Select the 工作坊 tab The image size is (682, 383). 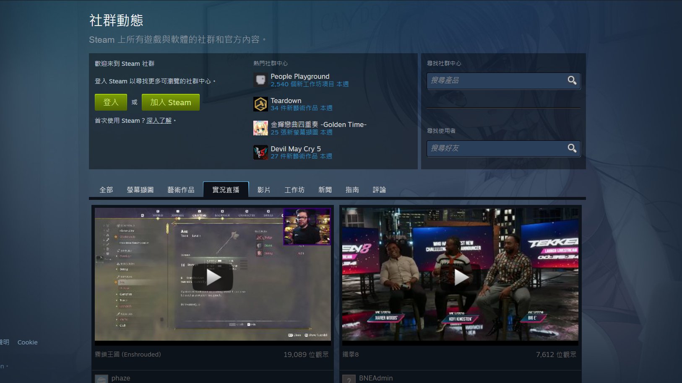[294, 190]
